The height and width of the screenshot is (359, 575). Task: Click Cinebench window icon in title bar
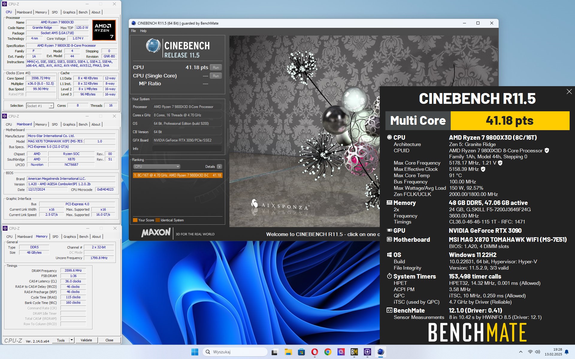(133, 23)
